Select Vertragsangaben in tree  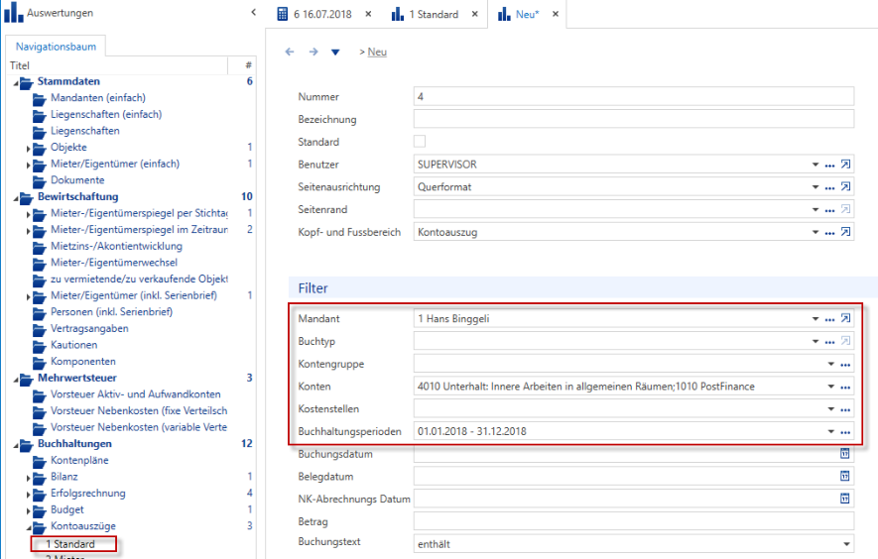tap(89, 328)
